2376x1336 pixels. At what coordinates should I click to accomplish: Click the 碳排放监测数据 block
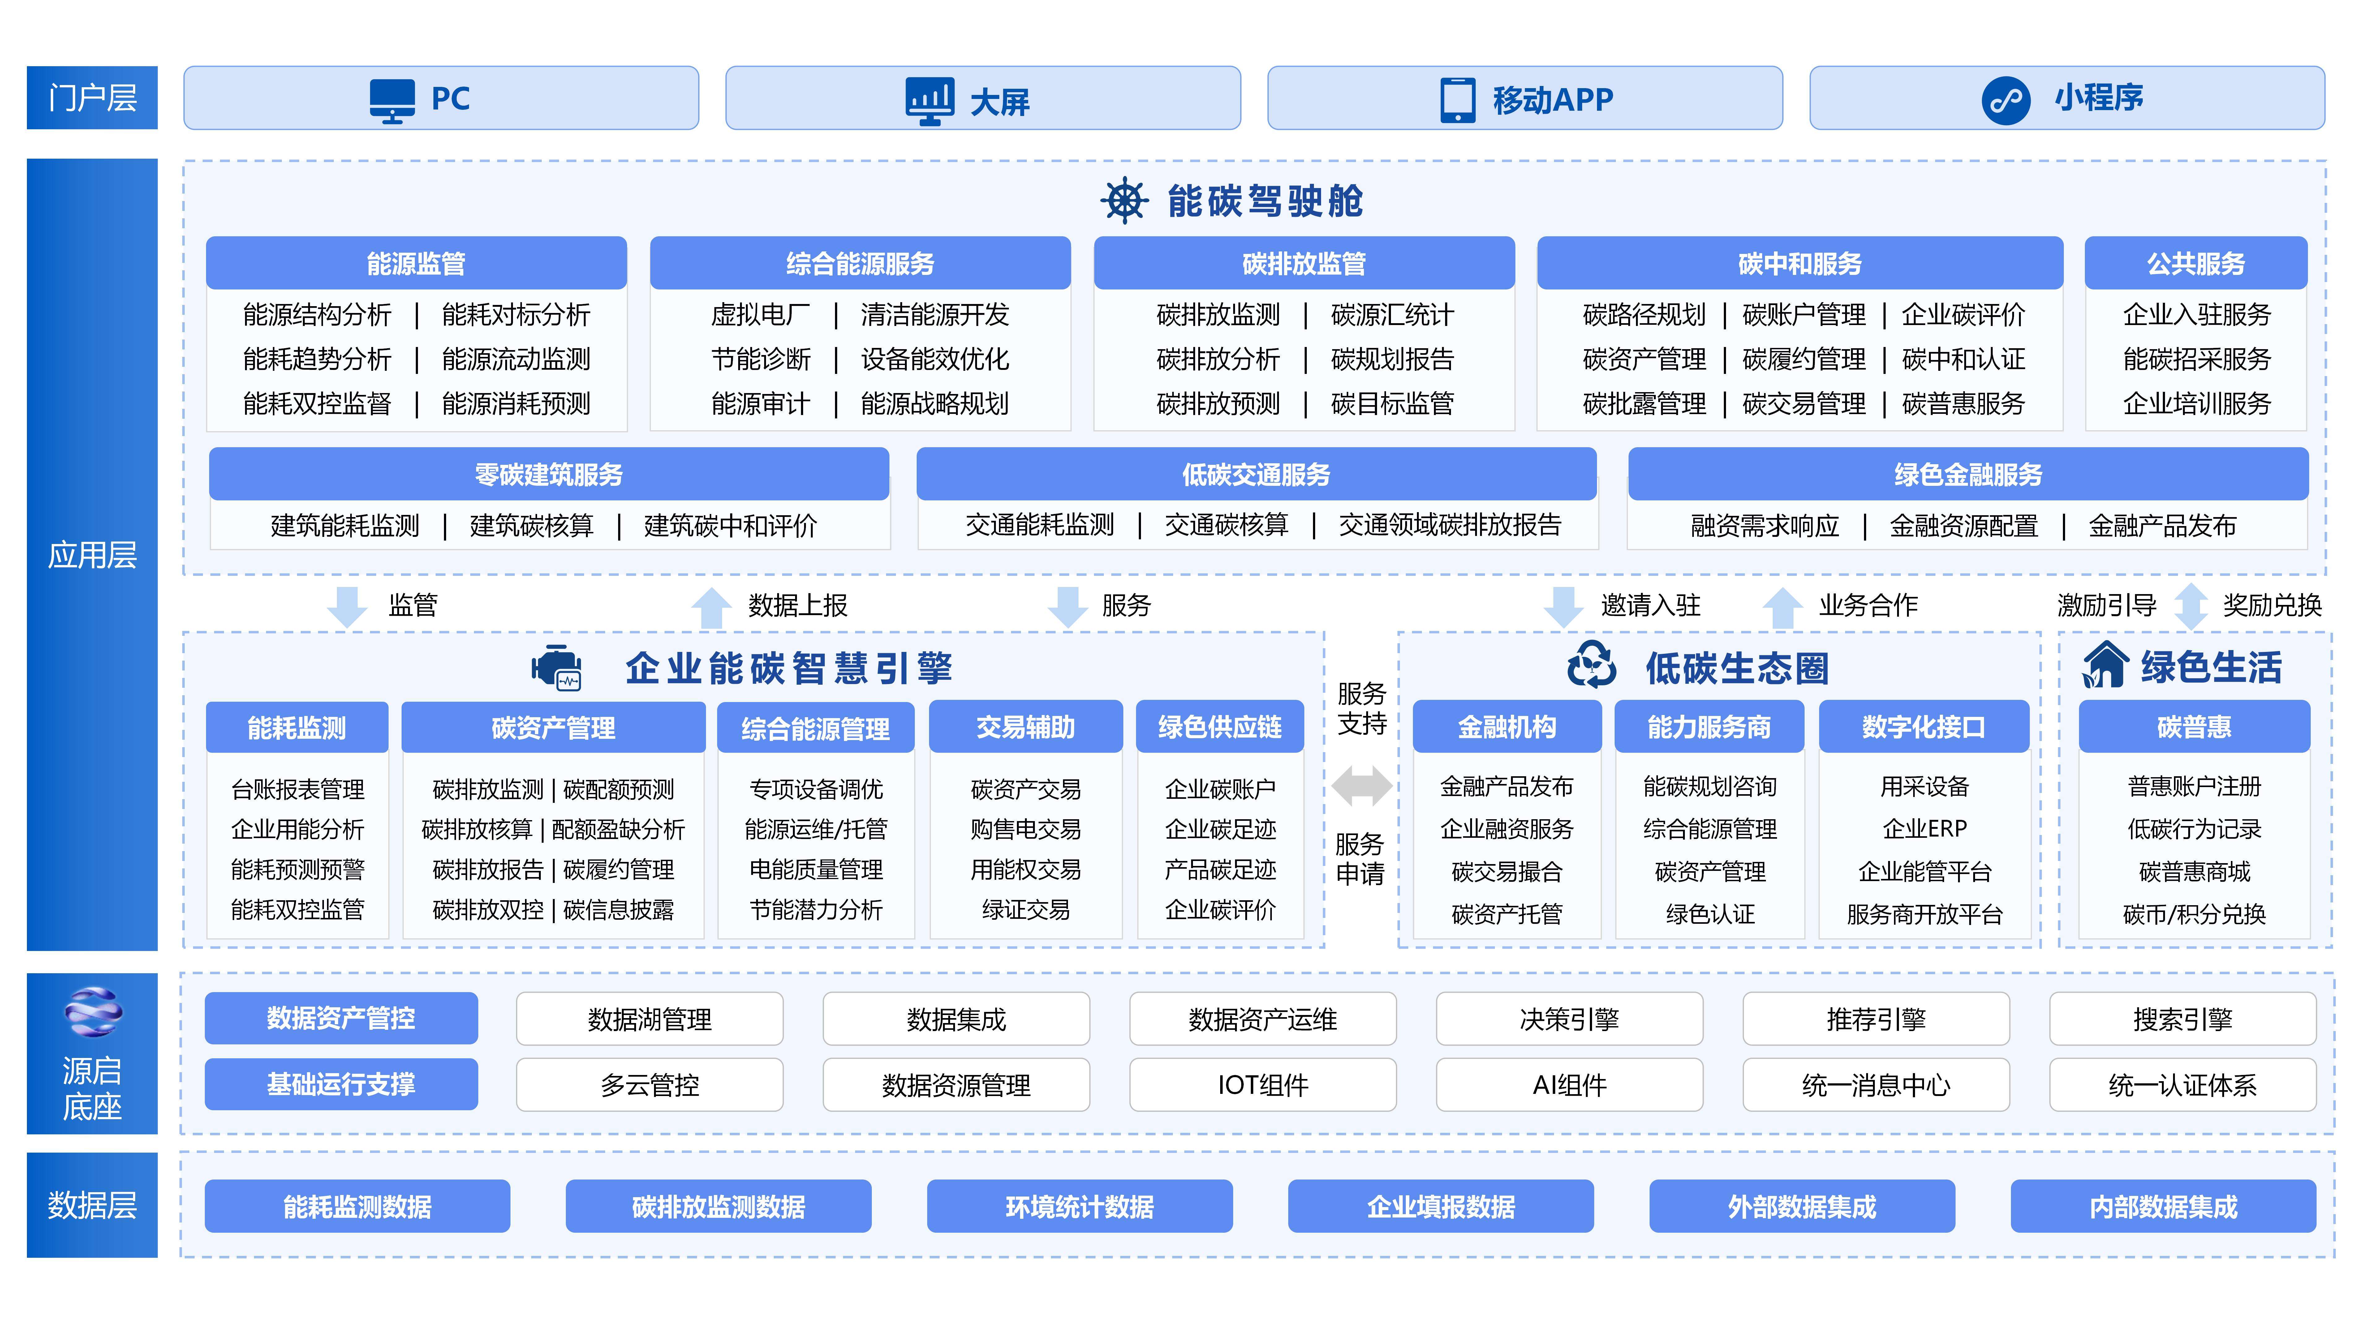[x=718, y=1206]
